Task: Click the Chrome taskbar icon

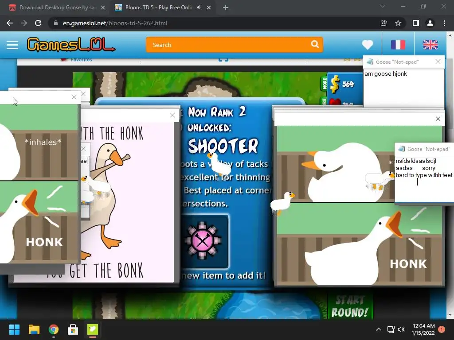Action: (54, 329)
